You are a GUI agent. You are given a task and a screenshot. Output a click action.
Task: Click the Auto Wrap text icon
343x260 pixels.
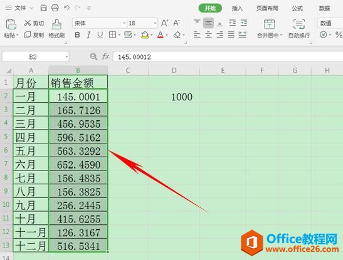[x=299, y=24]
